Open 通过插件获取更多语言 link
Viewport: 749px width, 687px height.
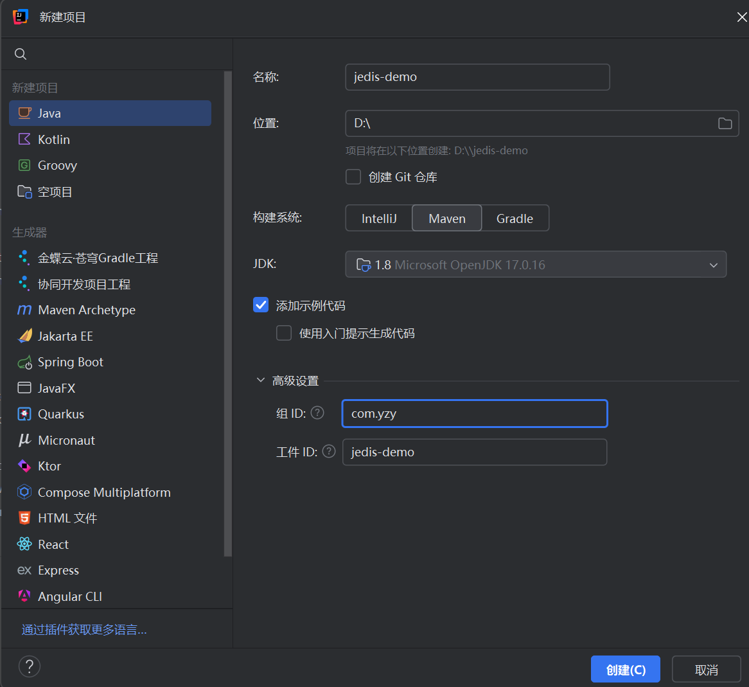pyautogui.click(x=84, y=630)
